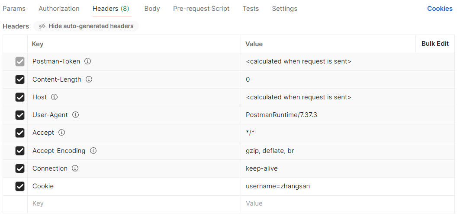Hide auto-generated headers
The height and width of the screenshot is (219, 460).
coord(86,26)
